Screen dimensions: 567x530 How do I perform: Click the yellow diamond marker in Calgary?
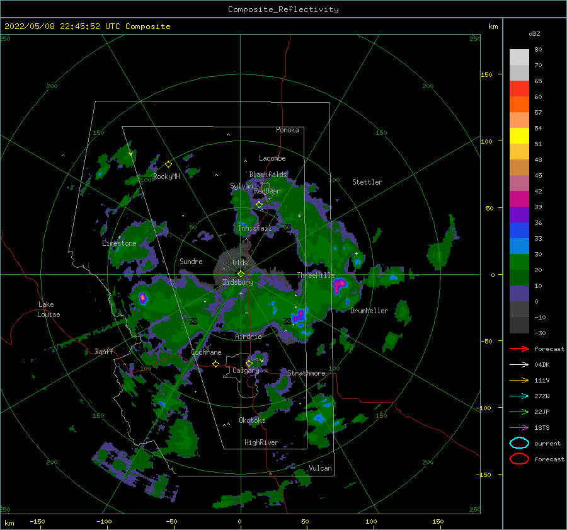[249, 363]
